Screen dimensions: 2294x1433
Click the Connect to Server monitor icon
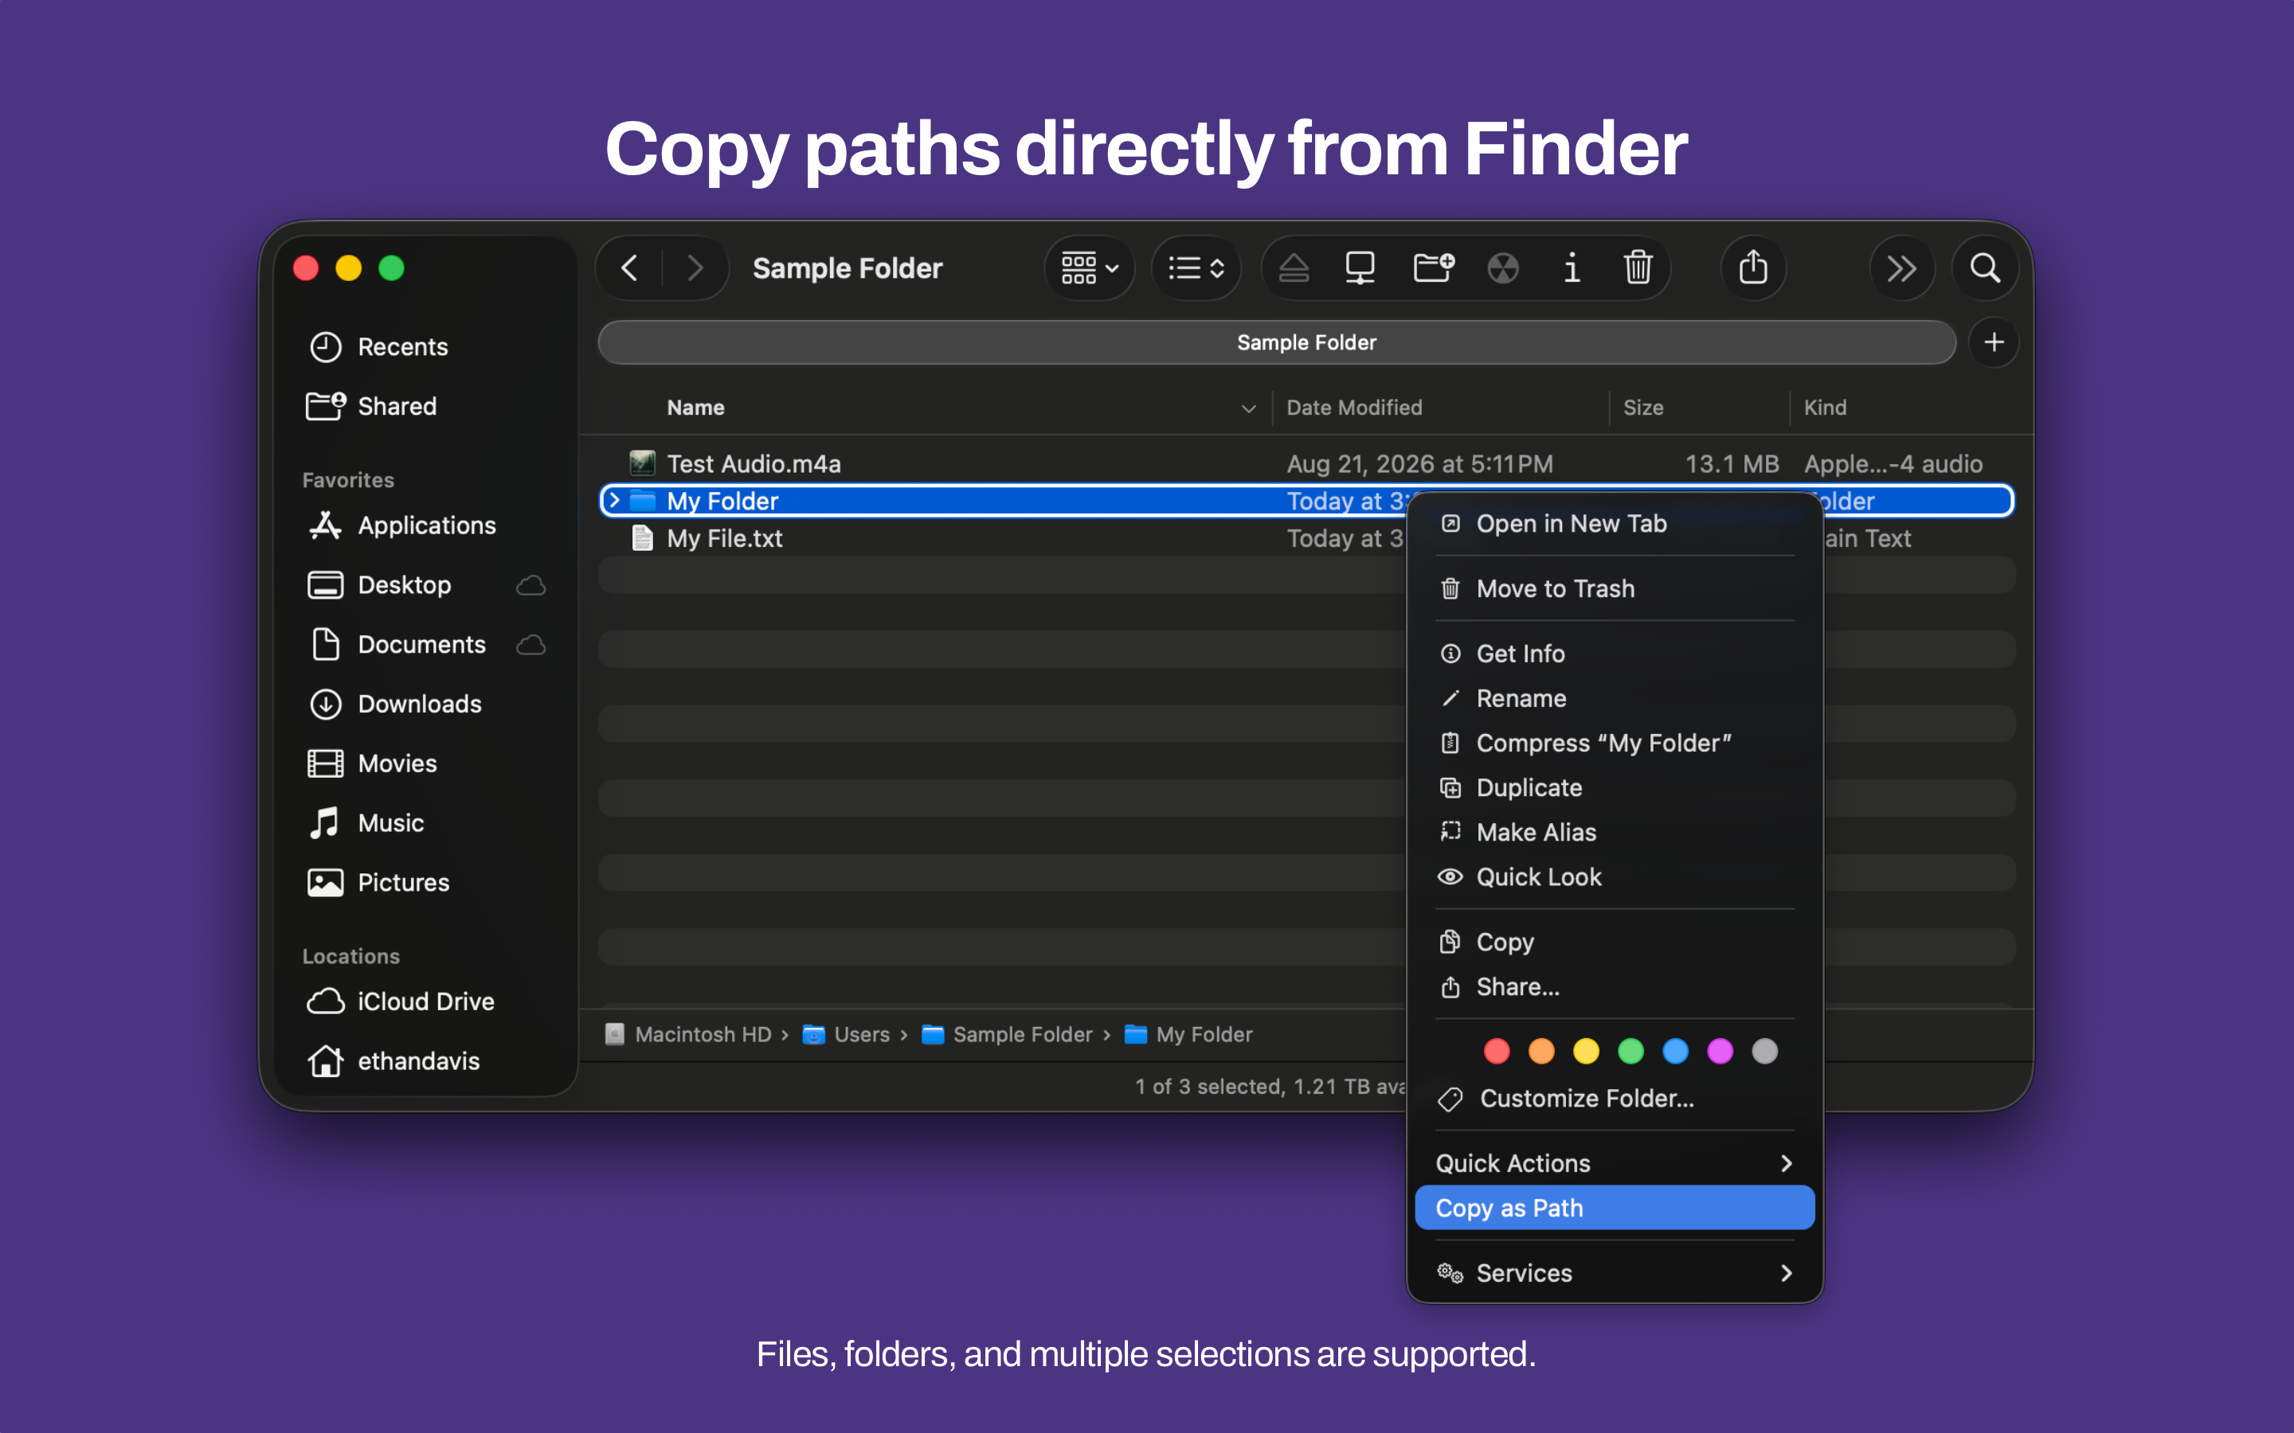click(x=1360, y=268)
